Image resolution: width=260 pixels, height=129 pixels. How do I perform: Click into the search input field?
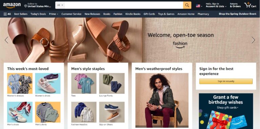click(124, 5)
